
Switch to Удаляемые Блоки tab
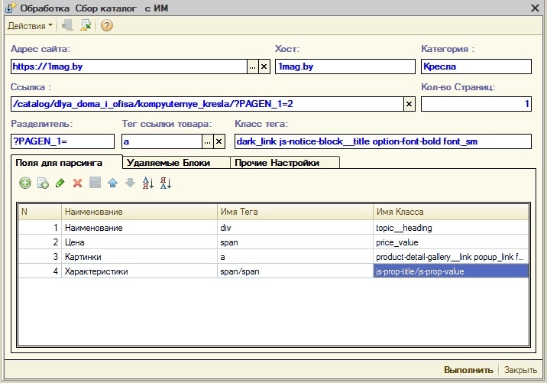(176, 163)
